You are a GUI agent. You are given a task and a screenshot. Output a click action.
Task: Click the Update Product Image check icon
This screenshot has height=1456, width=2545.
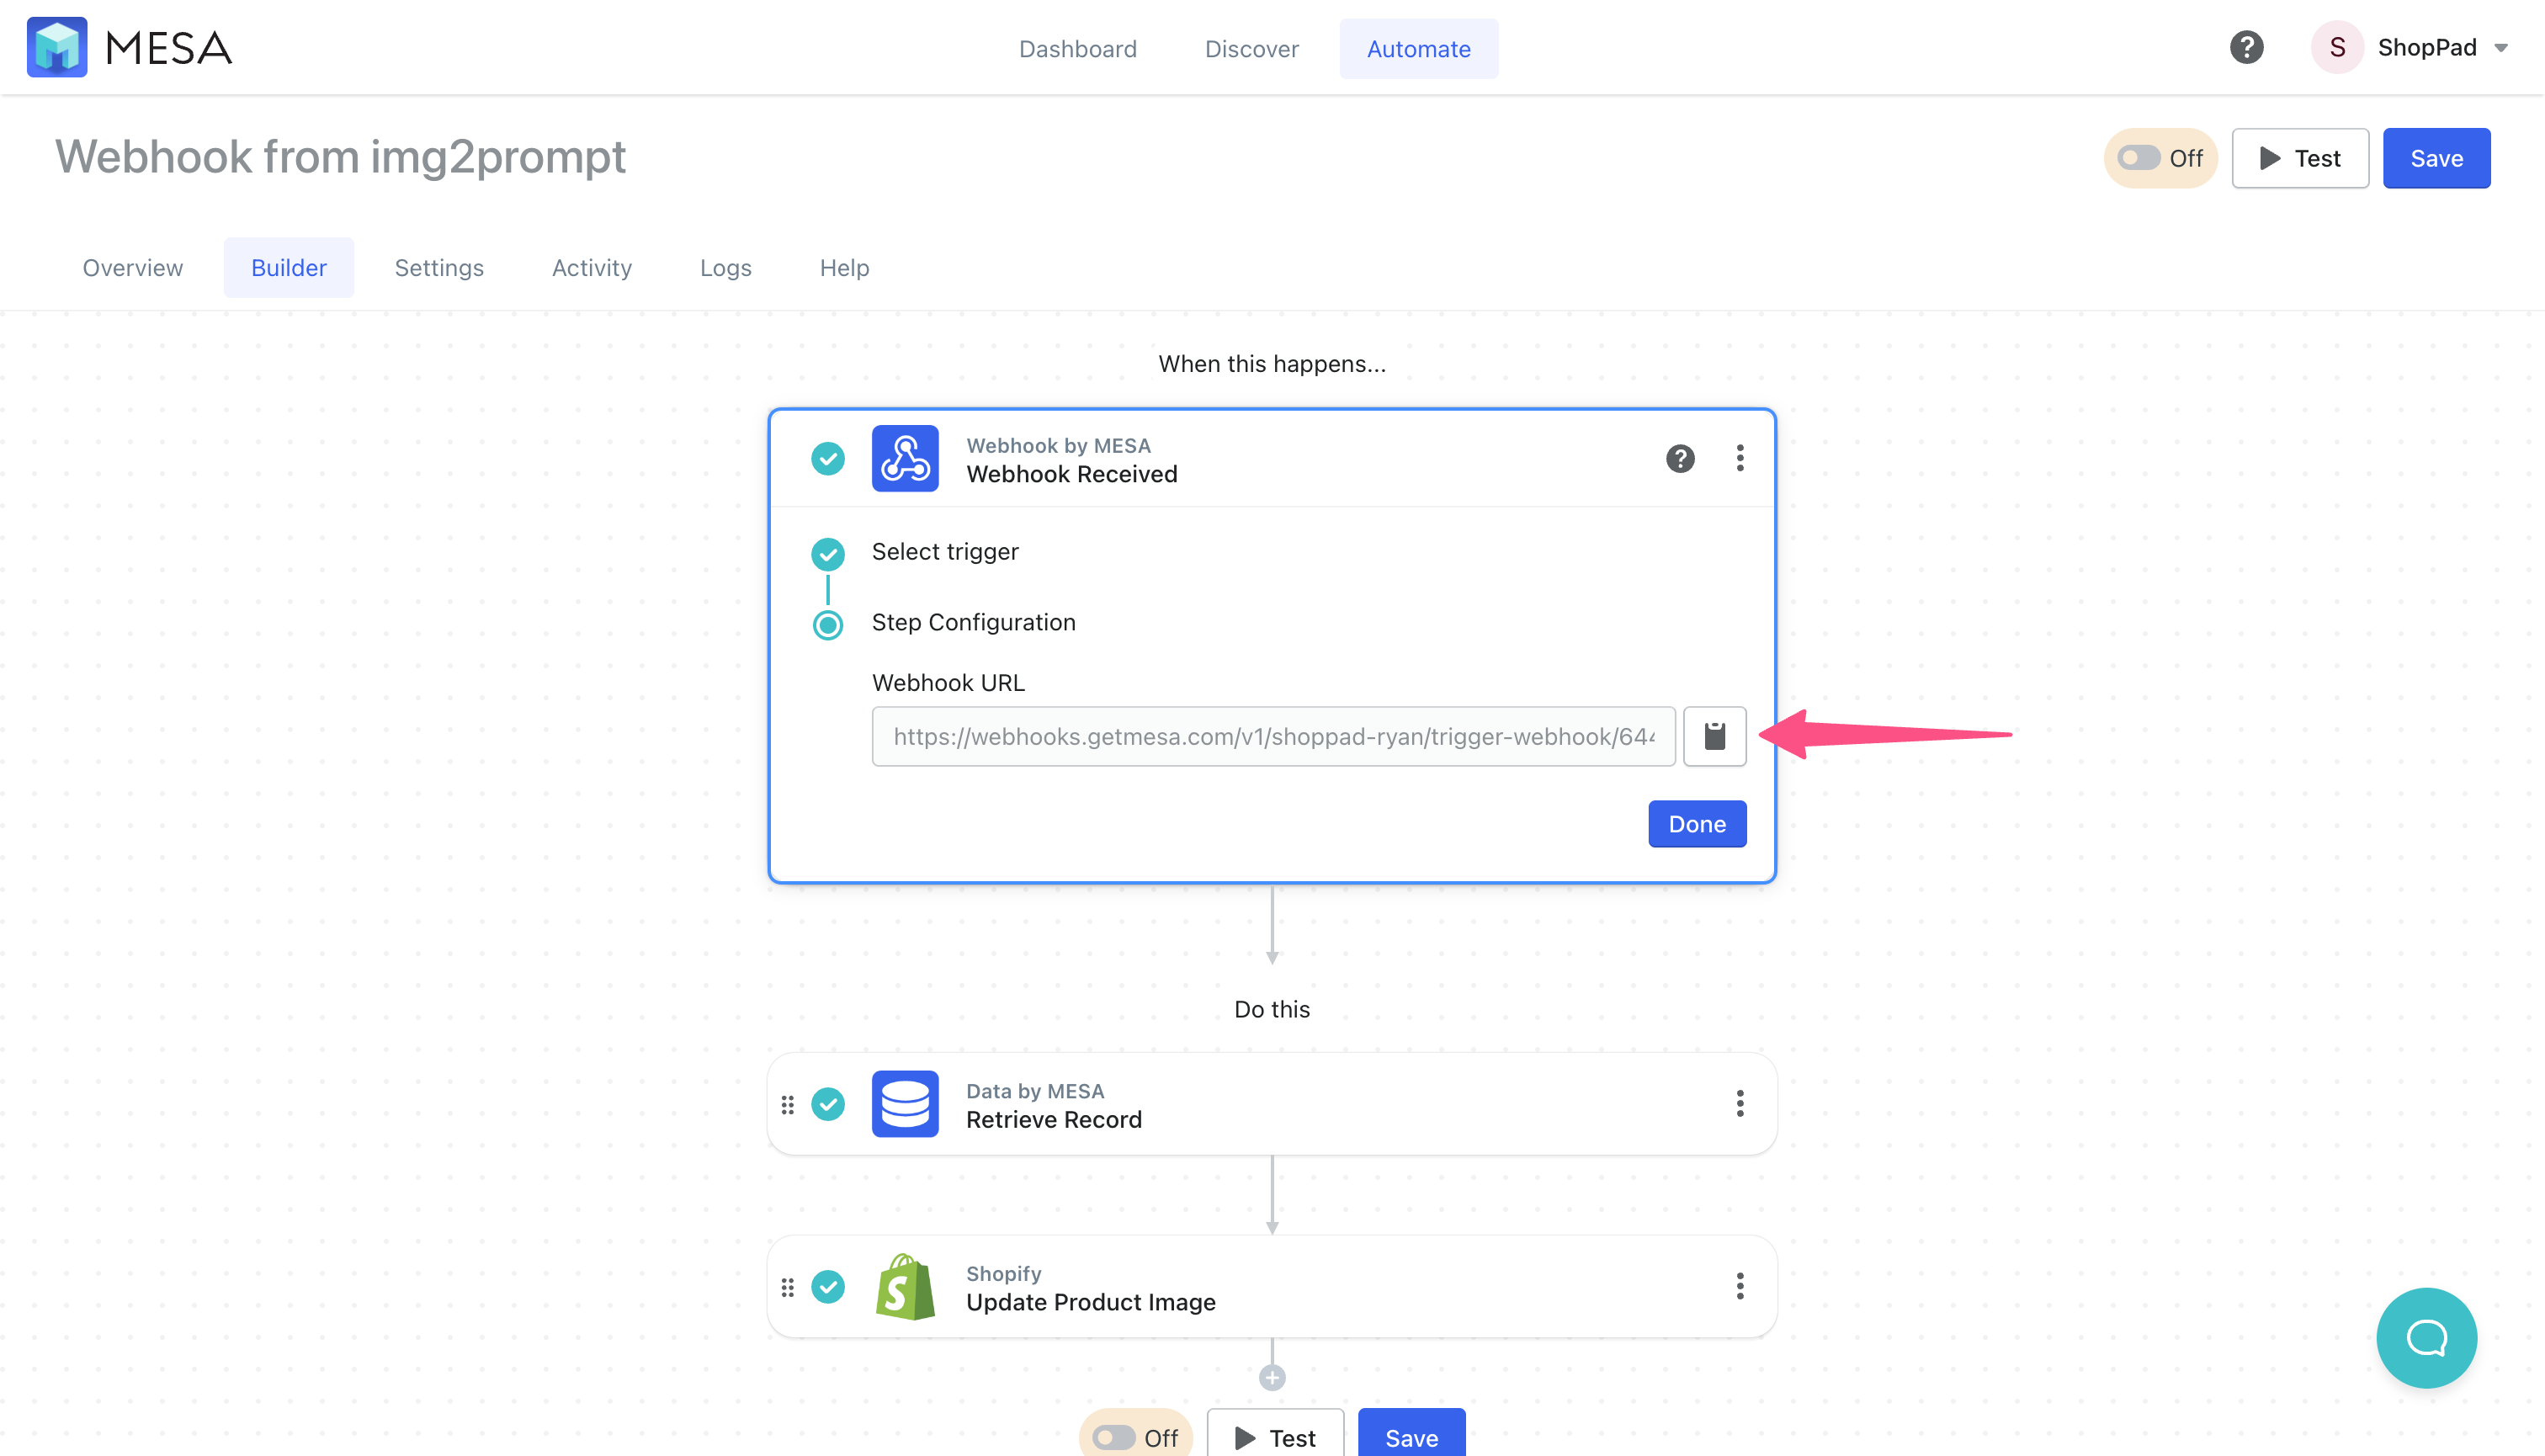[827, 1286]
